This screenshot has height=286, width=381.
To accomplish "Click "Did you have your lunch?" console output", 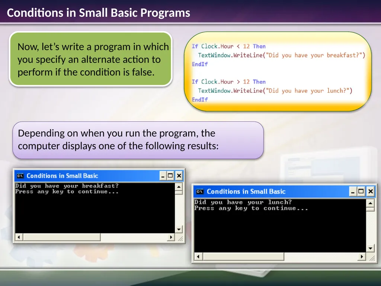I will (x=243, y=202).
